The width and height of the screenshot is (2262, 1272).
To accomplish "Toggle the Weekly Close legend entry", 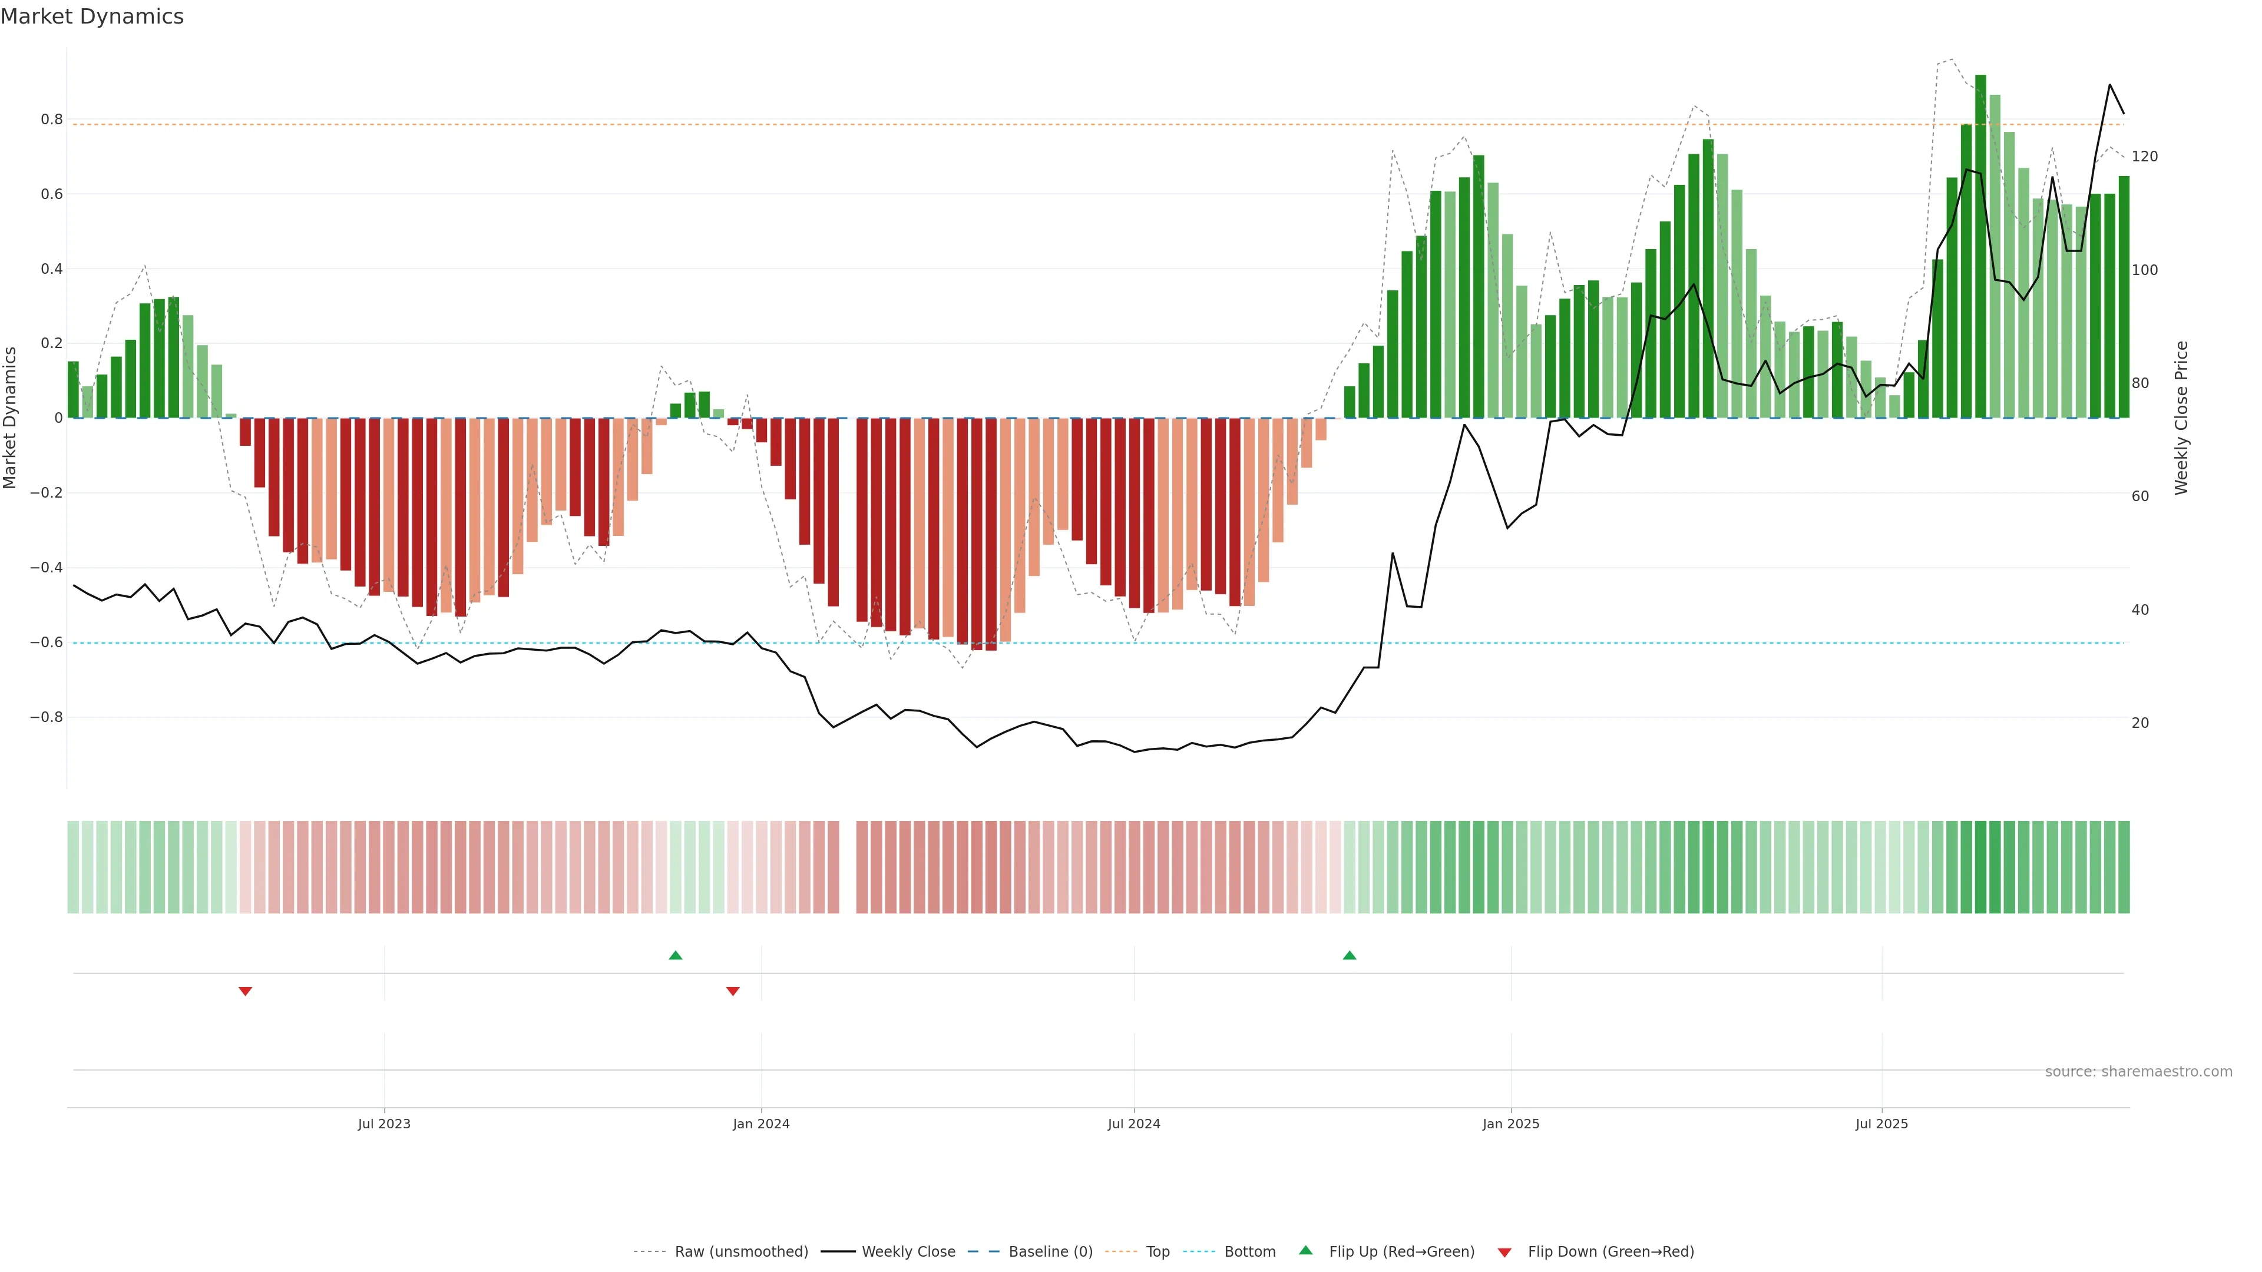I will tap(908, 1252).
